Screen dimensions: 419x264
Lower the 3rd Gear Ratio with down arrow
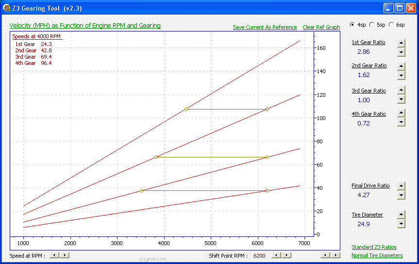tap(401, 99)
